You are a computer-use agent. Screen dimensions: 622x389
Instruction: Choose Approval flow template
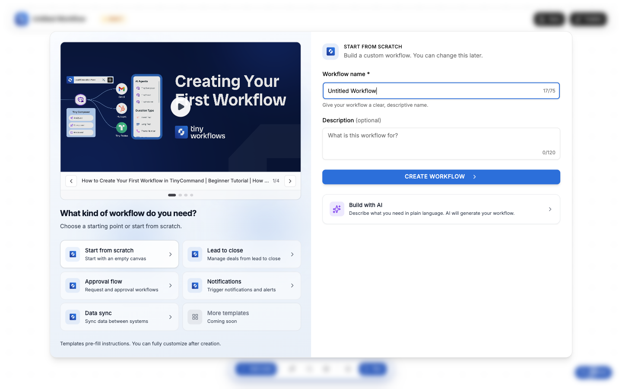point(119,285)
